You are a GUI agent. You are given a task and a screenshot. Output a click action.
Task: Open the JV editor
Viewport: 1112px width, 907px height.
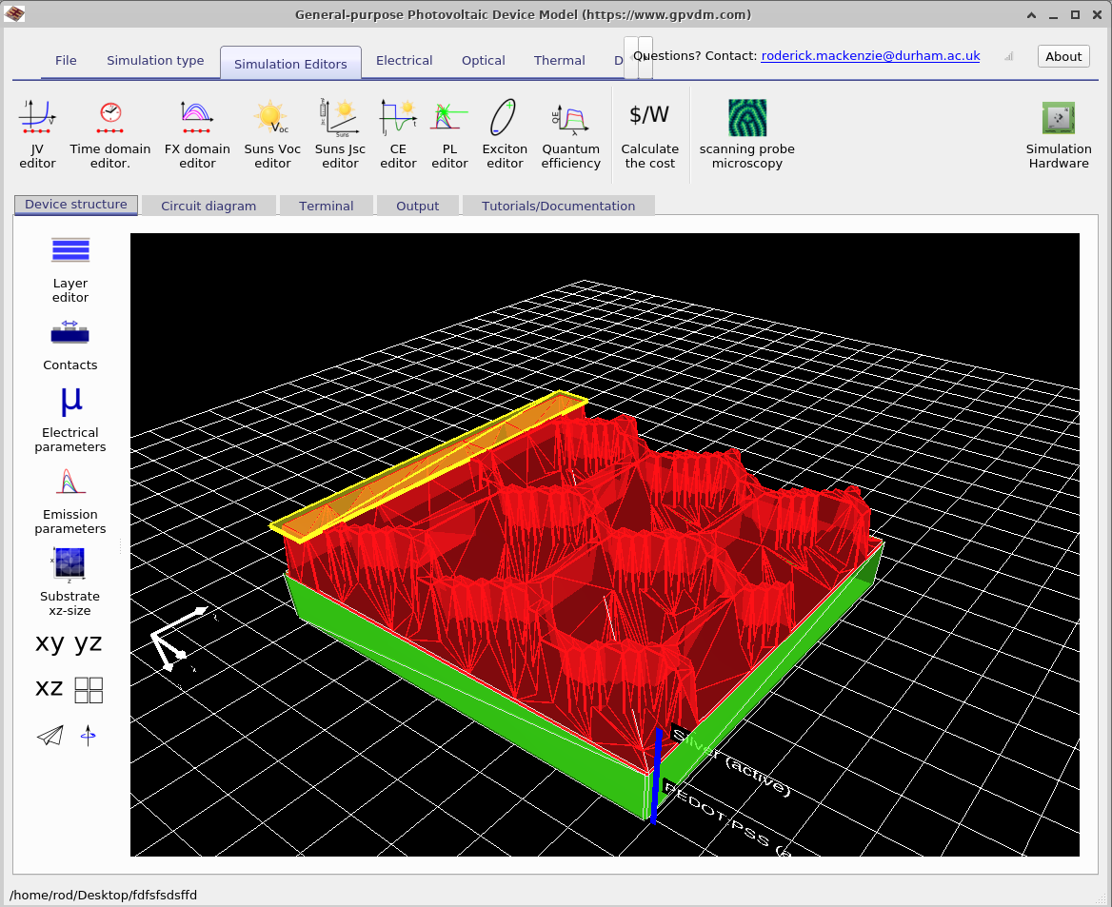tap(37, 133)
